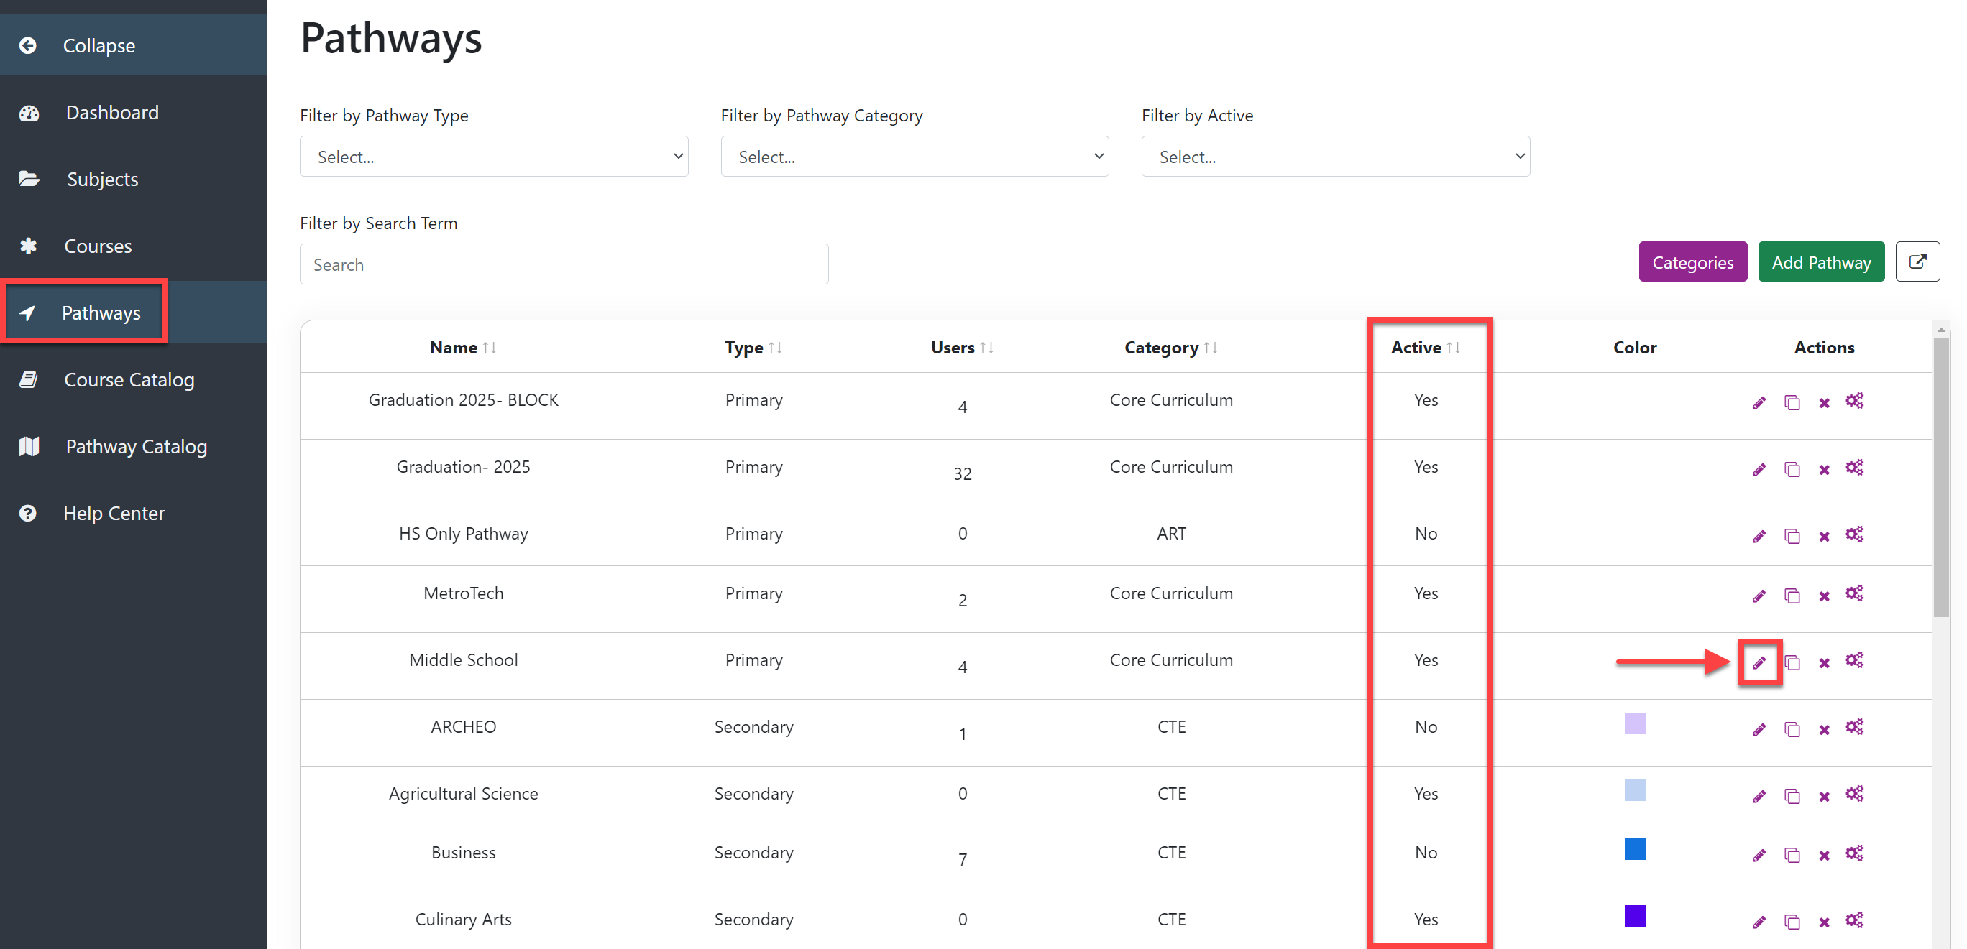Select Pathways in the sidebar

[101, 313]
